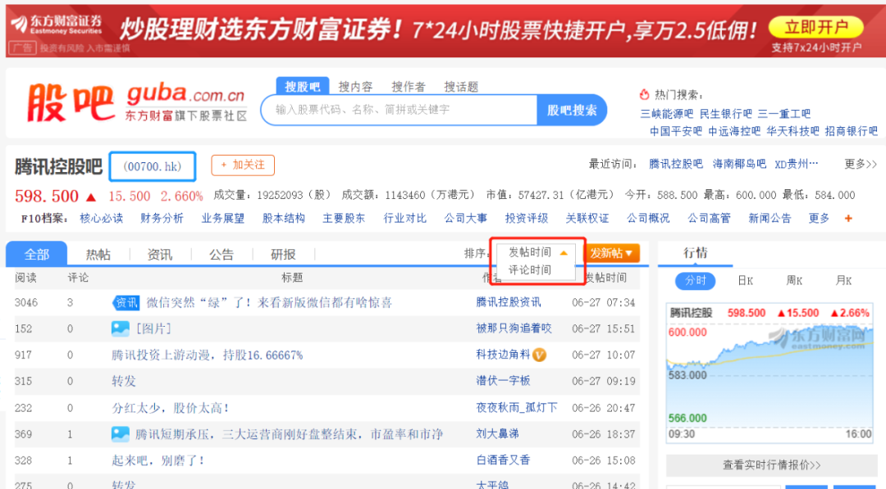Toggle chart to 日K view
This screenshot has width=886, height=489.
point(745,281)
